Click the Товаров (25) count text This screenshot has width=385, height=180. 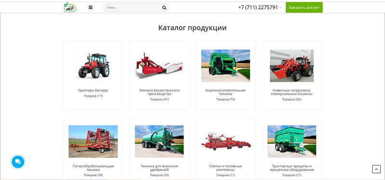point(159,175)
